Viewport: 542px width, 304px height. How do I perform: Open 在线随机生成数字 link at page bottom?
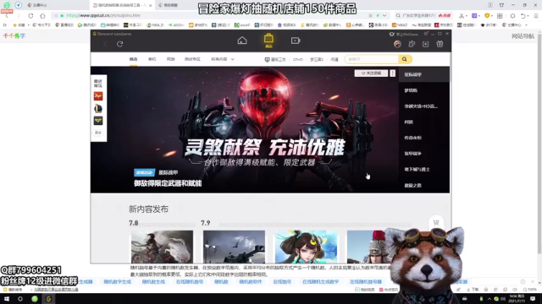(x=320, y=281)
